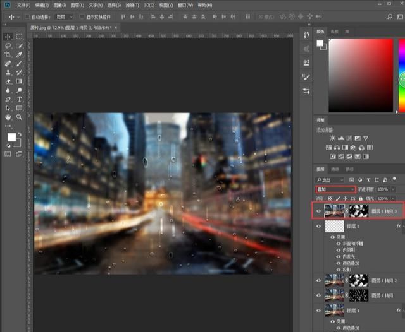This screenshot has width=405, height=332.
Task: Select the Rectangular Marquee tool
Action: tap(19, 37)
